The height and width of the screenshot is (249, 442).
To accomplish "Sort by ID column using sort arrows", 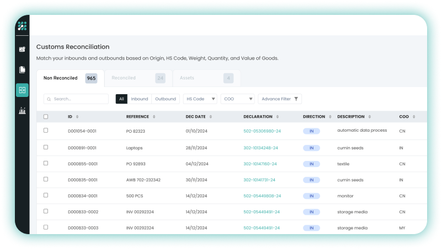I will coord(77,117).
